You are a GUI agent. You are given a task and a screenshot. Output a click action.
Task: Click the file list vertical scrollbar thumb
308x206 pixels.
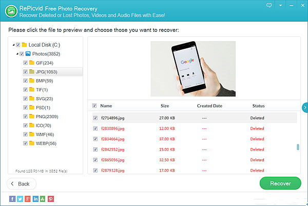coord(298,147)
